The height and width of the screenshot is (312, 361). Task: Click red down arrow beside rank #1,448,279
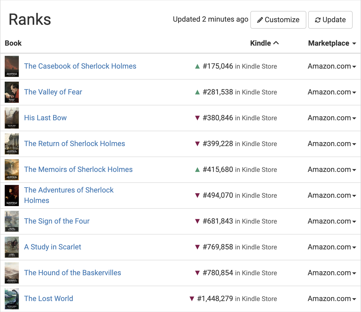click(x=192, y=299)
